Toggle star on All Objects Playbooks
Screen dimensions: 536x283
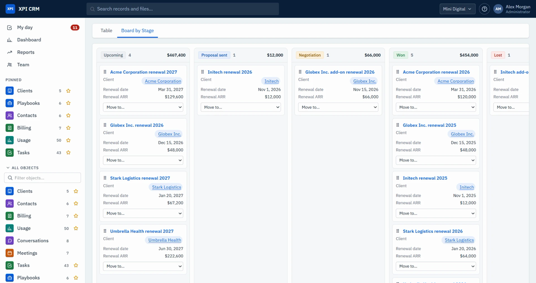76,278
